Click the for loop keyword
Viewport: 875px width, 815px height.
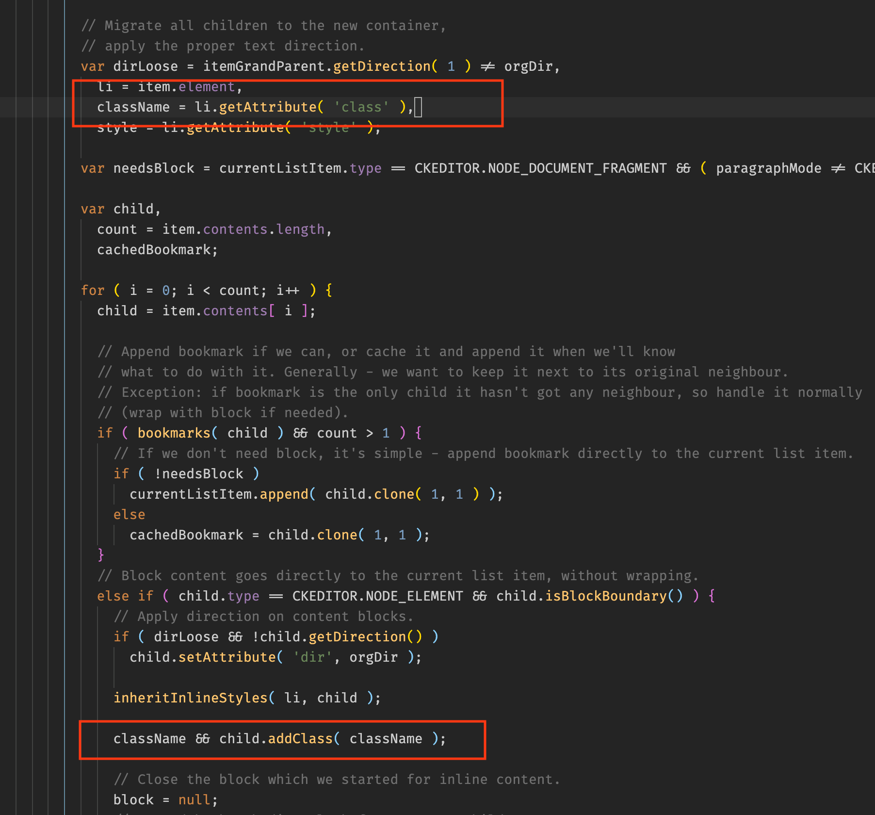click(92, 290)
